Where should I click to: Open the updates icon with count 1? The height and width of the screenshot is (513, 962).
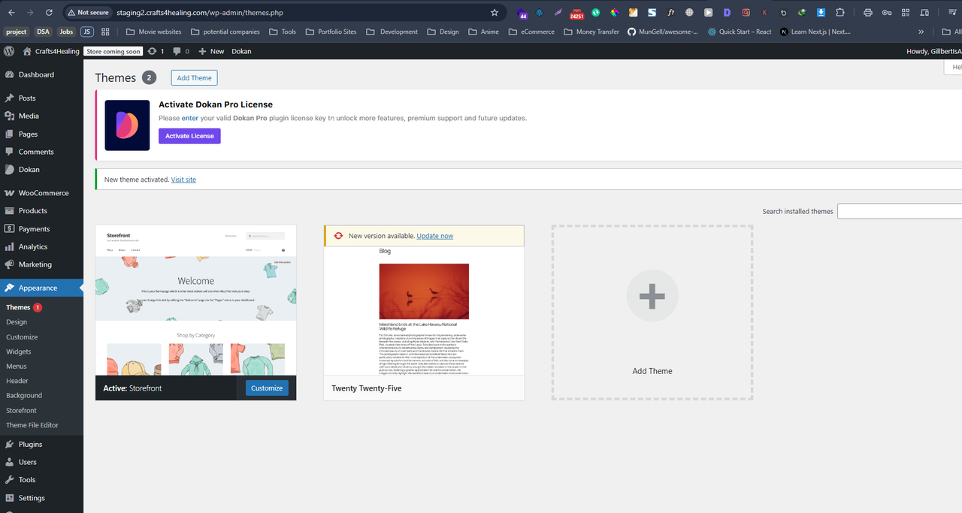156,51
